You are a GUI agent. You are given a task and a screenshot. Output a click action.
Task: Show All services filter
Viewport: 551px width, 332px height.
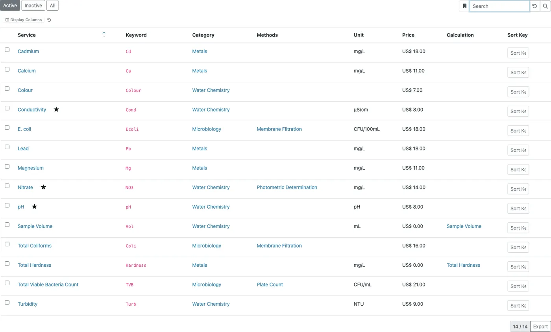52,6
